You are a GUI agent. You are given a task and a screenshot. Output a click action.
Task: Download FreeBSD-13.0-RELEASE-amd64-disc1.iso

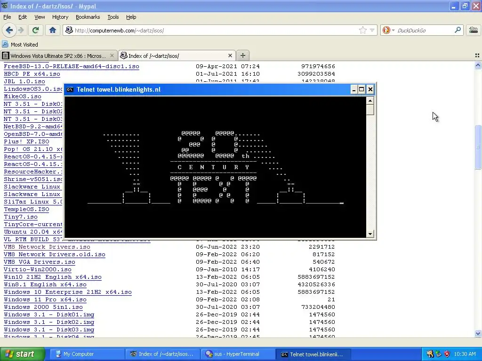pos(72,66)
